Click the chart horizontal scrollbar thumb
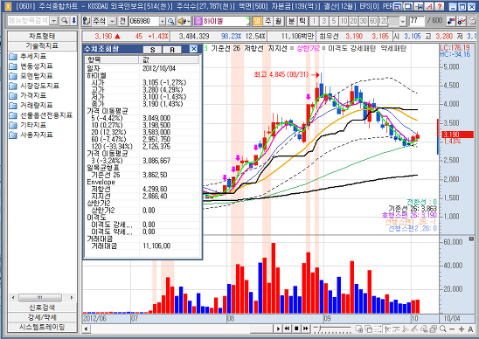The width and height of the screenshot is (479, 339). (x=261, y=329)
